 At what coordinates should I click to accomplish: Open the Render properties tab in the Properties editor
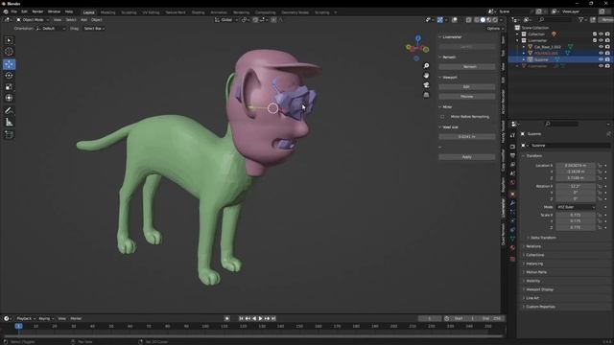click(x=512, y=147)
